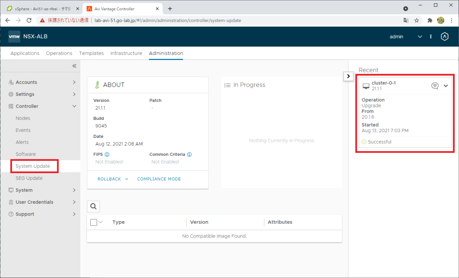
Task: Open Alerts under Controller
Action: click(x=22, y=142)
